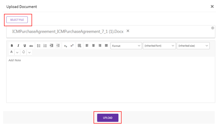This screenshot has width=216, height=125.
Task: Justify the text
Action: click(x=106, y=45)
